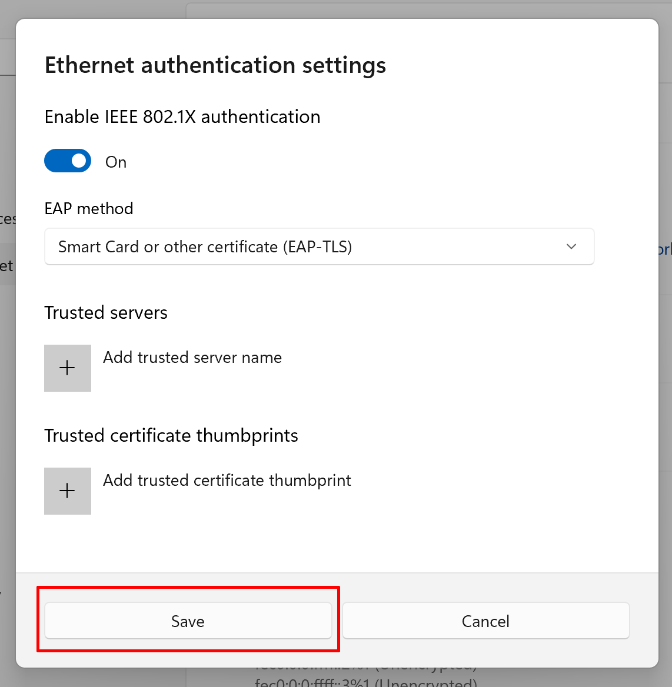This screenshot has height=687, width=672.
Task: Click the 'Ethernet authentication settings' dialog title
Action: point(215,65)
